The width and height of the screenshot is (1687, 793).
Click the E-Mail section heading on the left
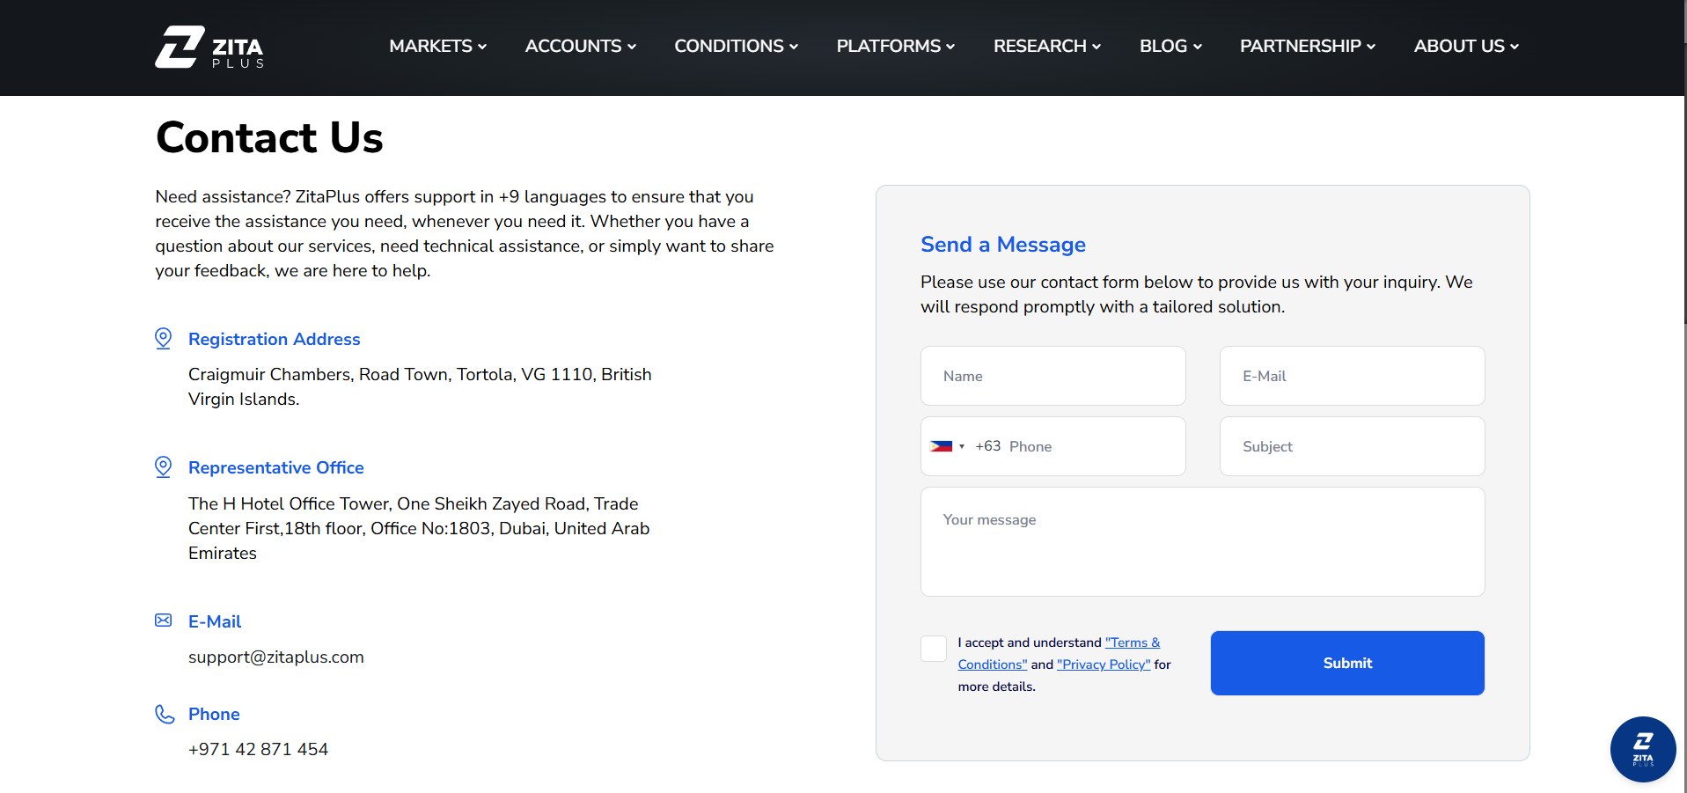(215, 621)
